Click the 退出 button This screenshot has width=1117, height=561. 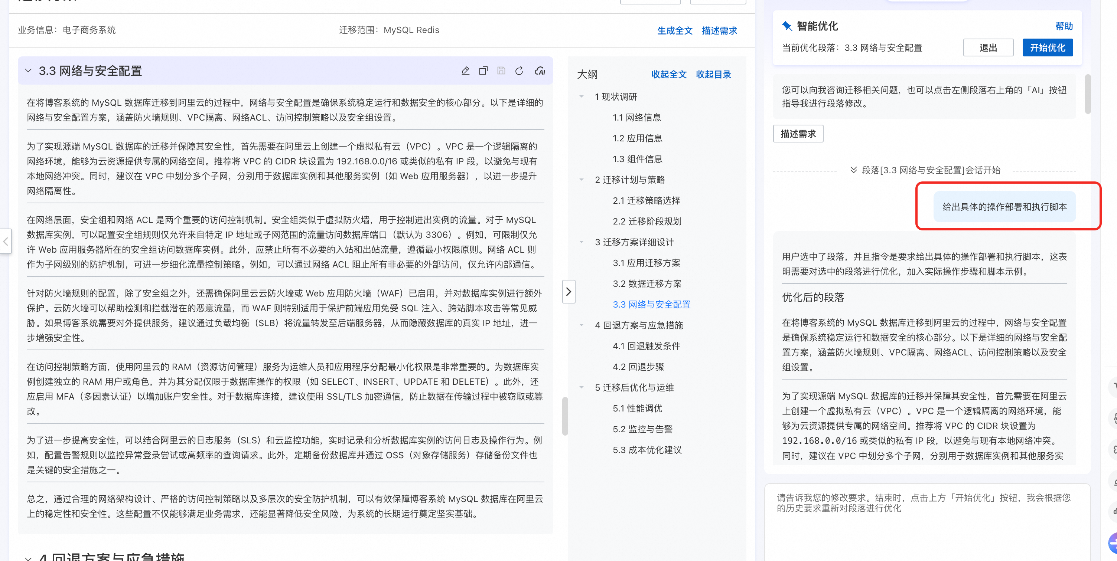click(988, 47)
